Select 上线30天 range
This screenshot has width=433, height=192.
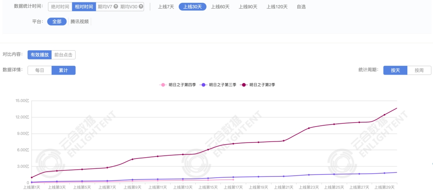(192, 7)
